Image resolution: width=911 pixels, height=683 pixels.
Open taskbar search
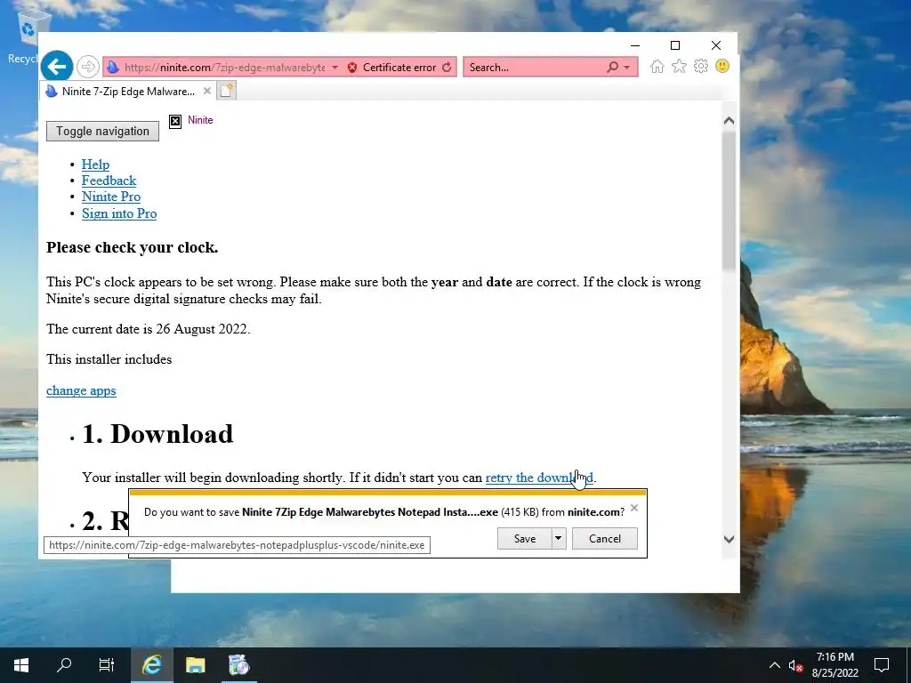[64, 665]
